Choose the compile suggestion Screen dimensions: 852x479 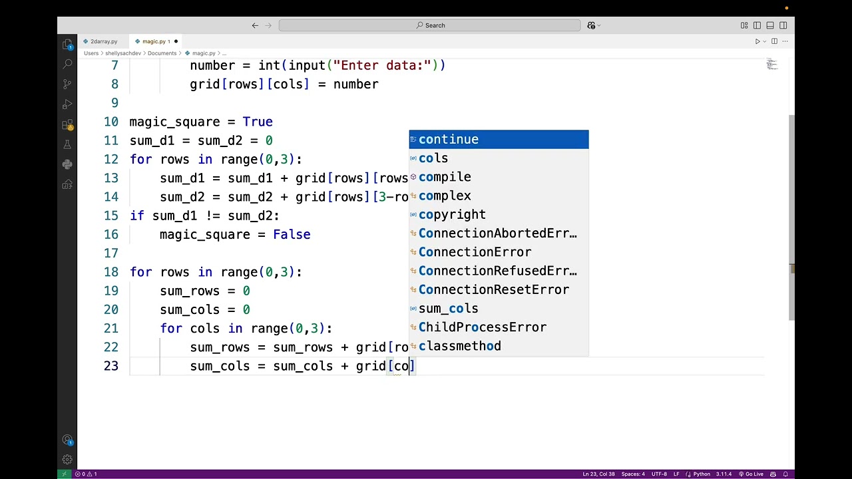tap(499, 177)
